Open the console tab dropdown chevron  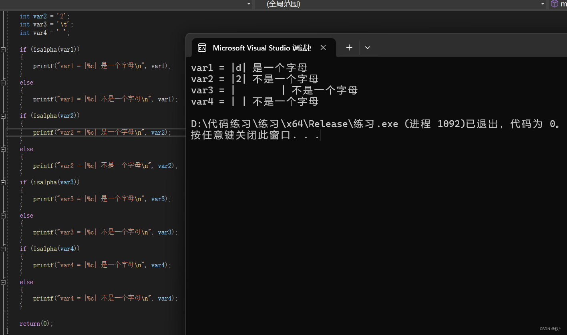click(x=368, y=48)
